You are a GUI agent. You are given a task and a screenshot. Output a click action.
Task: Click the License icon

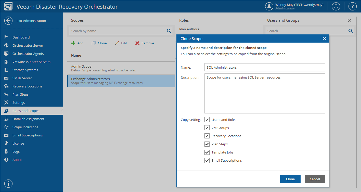(x=6, y=143)
